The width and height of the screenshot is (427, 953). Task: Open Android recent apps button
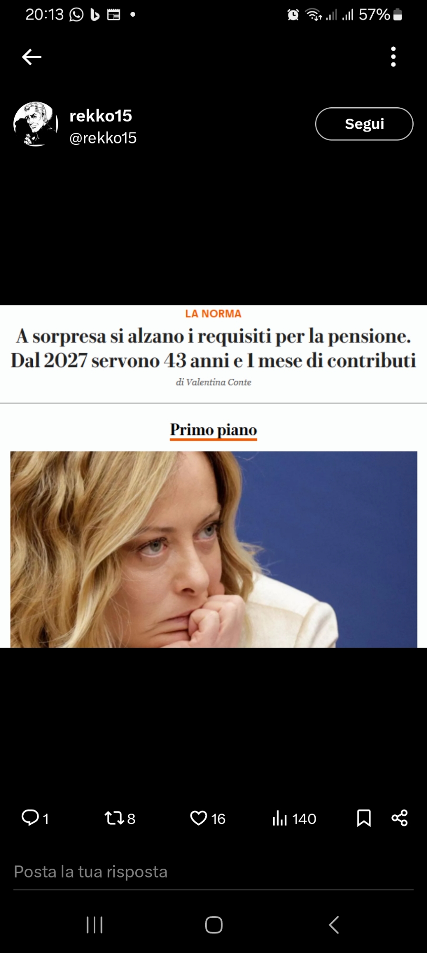[94, 925]
